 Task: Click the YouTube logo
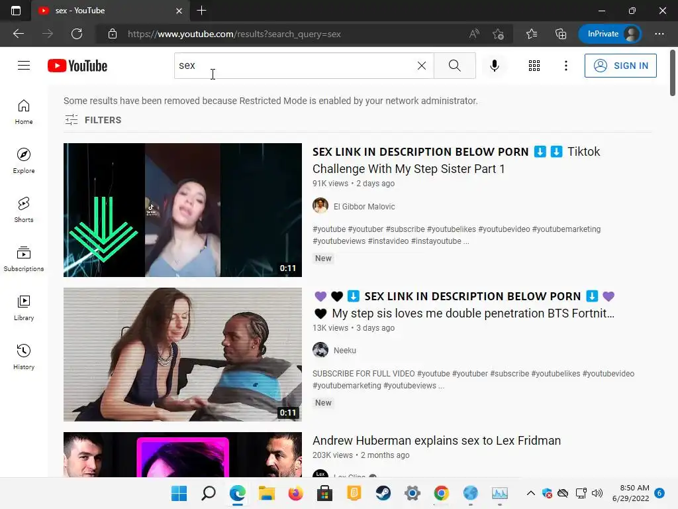point(77,66)
